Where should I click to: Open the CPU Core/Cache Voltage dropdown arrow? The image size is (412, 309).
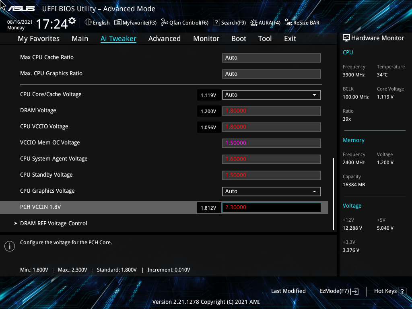click(314, 95)
